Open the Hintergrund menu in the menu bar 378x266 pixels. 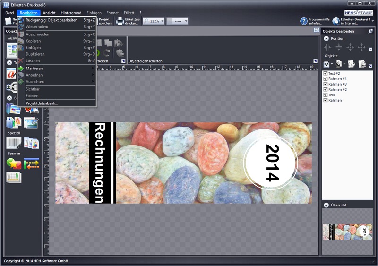click(71, 13)
